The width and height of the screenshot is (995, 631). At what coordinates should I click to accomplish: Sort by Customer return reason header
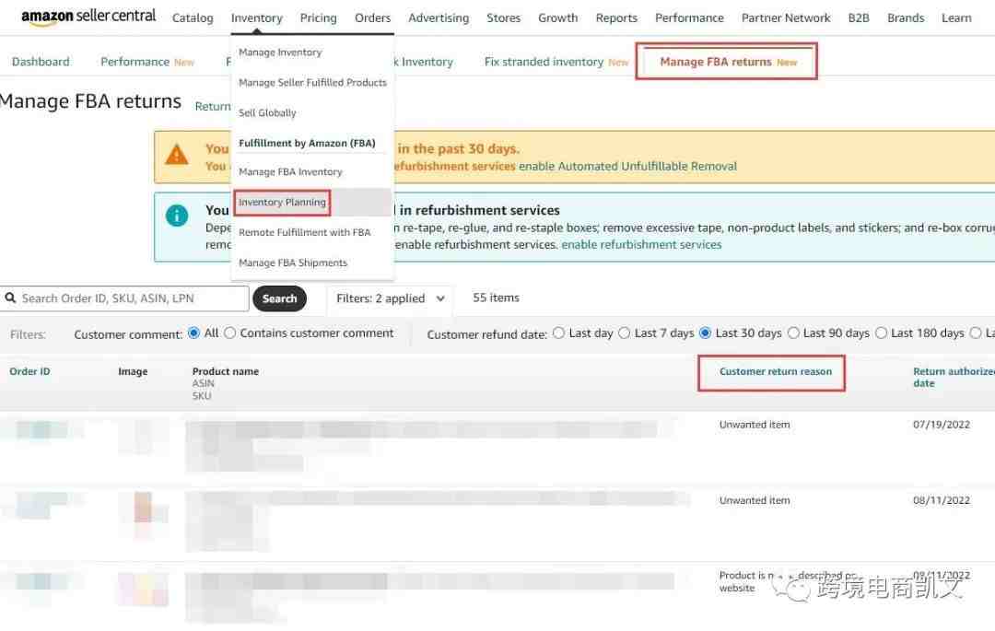click(776, 371)
